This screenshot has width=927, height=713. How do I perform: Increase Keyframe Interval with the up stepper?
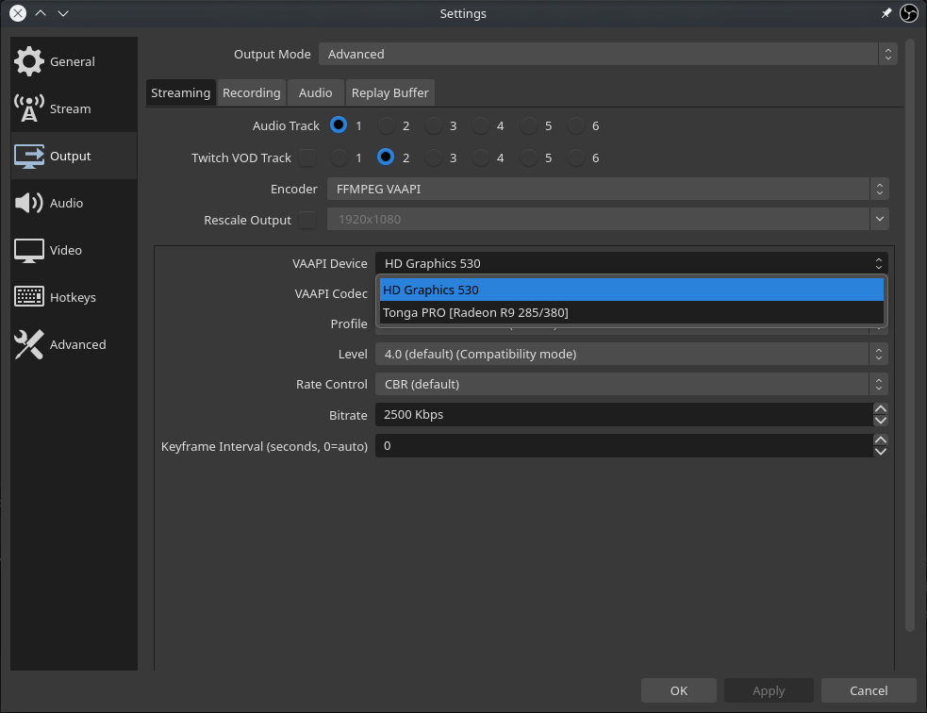pos(880,439)
